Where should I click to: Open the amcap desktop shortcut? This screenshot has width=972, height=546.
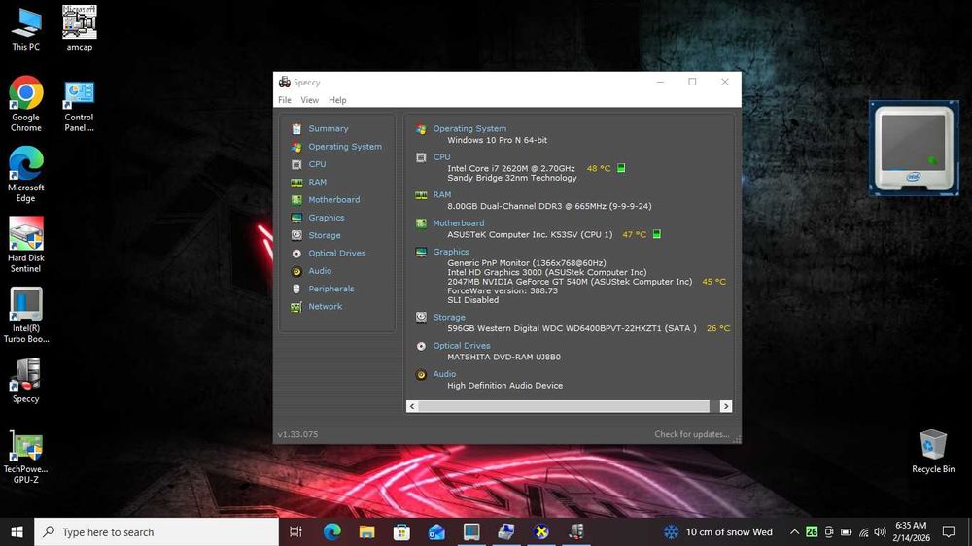[x=80, y=28]
